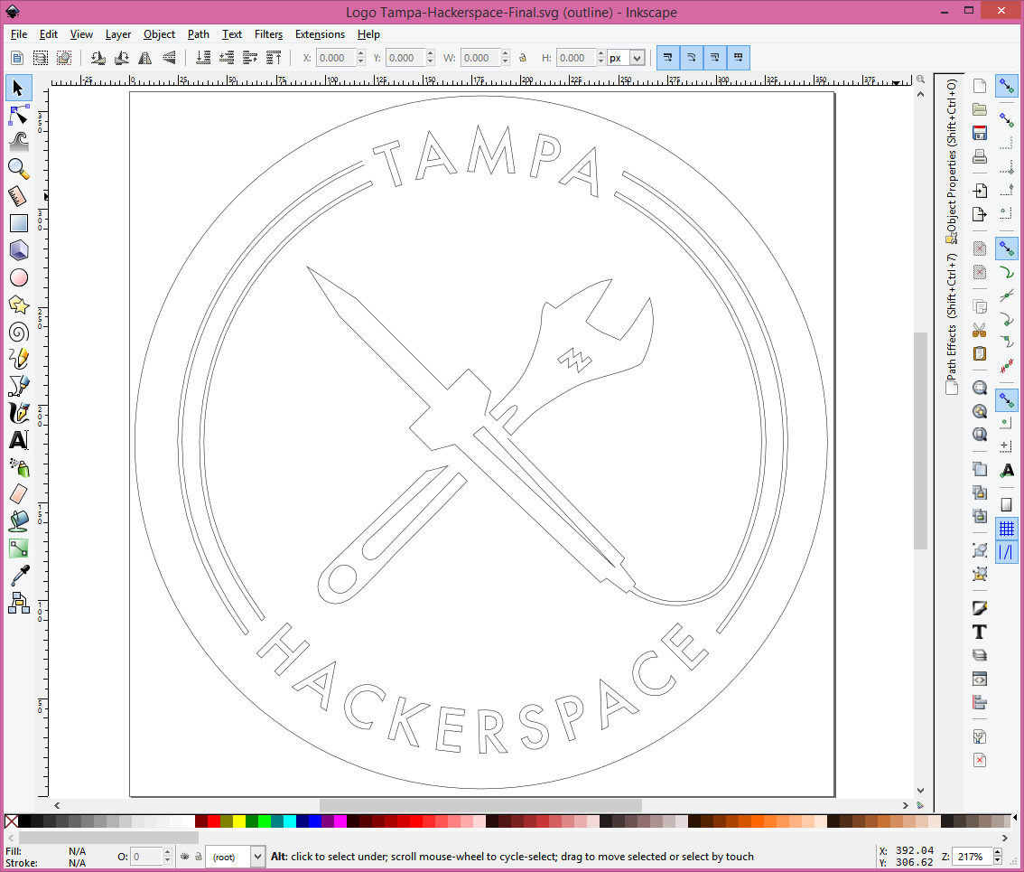Expand the palette options arrow
Image resolution: width=1024 pixels, height=872 pixels.
coord(1016,818)
